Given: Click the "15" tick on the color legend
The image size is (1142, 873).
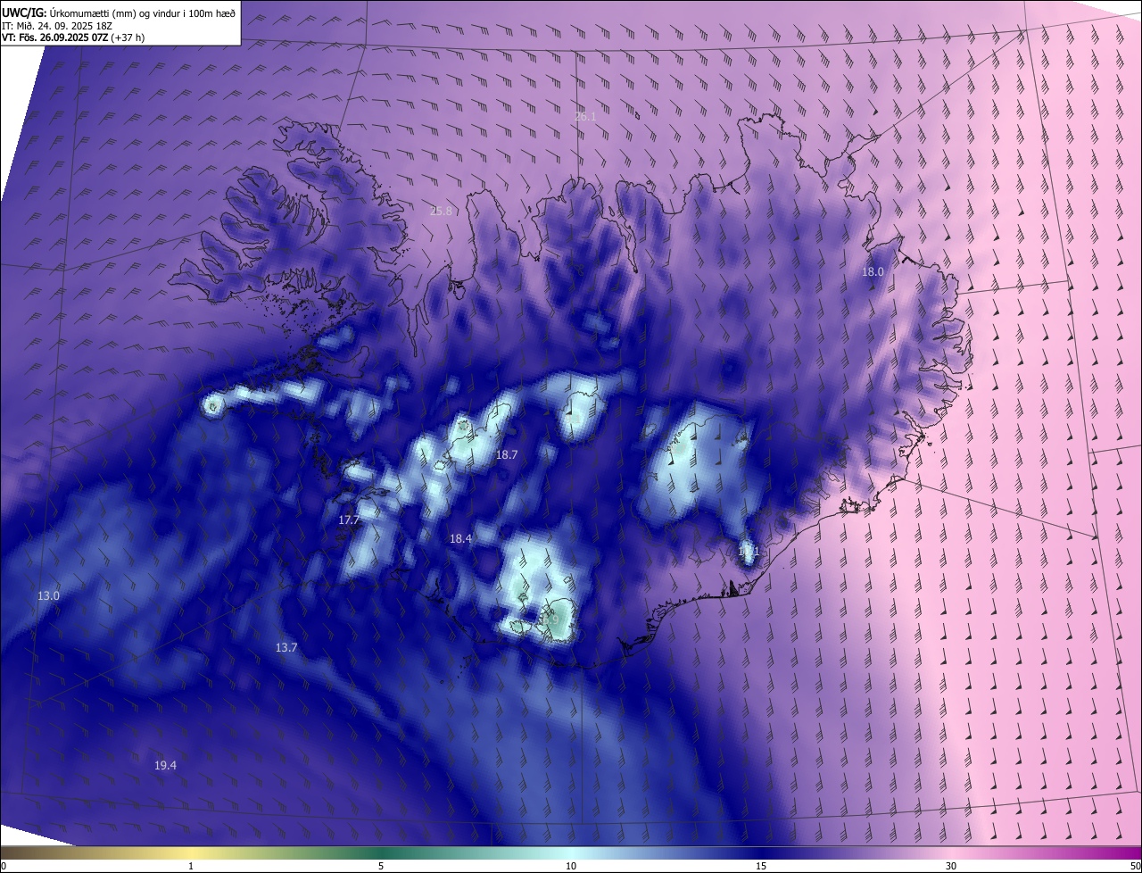Looking at the screenshot, I should (x=761, y=866).
